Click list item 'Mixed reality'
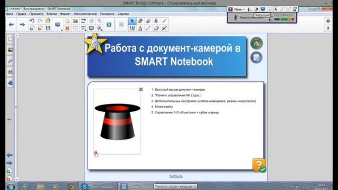This screenshot has width=338, height=190. (164, 107)
